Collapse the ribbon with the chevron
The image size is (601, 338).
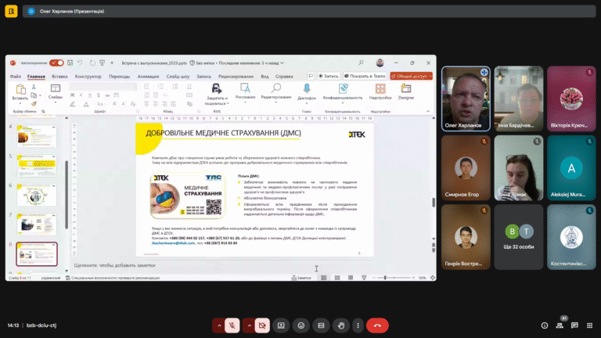(x=428, y=112)
